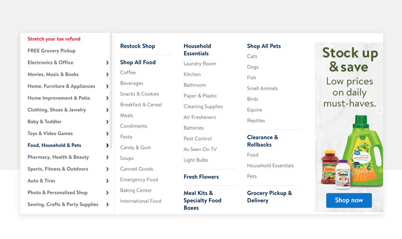
Task: Open the Restock Shop heading link
Action: pos(137,46)
